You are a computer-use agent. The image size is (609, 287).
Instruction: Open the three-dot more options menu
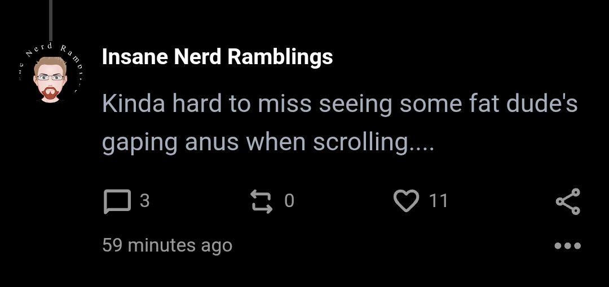coord(567,246)
